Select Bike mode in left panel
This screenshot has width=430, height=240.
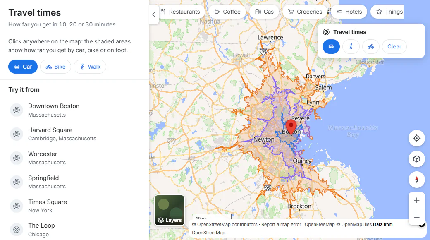[x=56, y=67]
